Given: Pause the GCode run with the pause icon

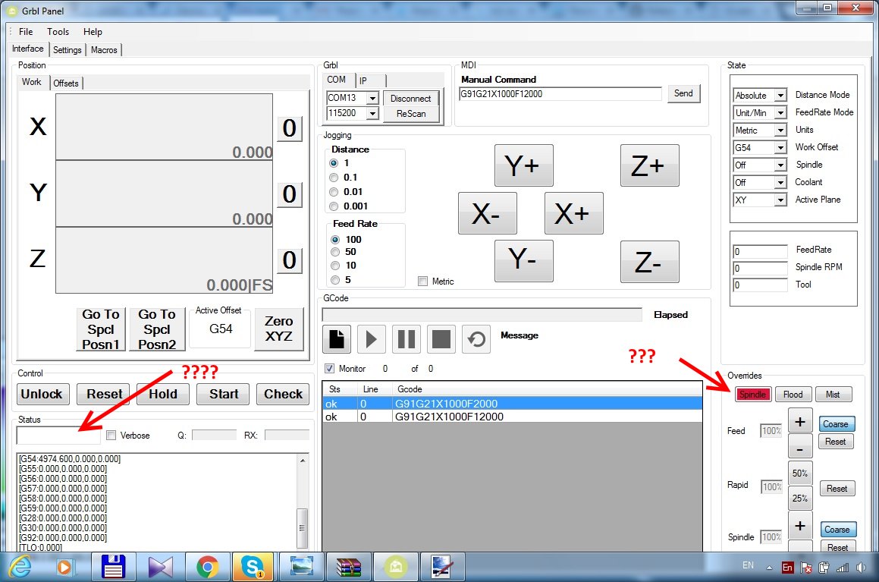Looking at the screenshot, I should [x=407, y=339].
